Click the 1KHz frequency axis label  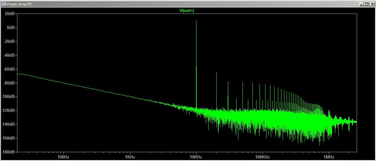click(130, 157)
